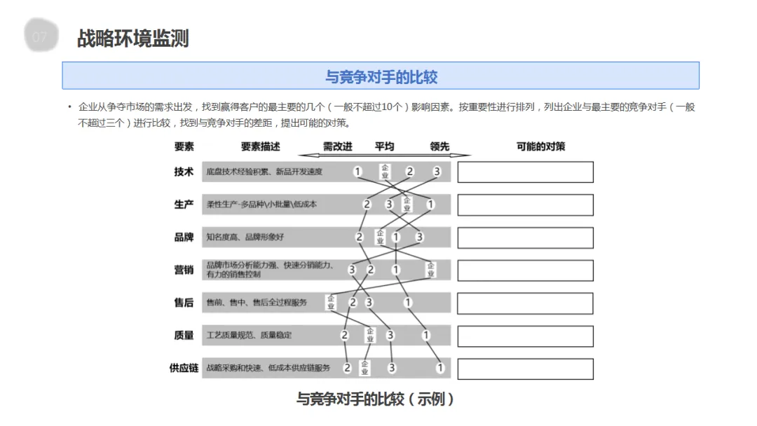Select the 售后 row label

pyautogui.click(x=184, y=303)
